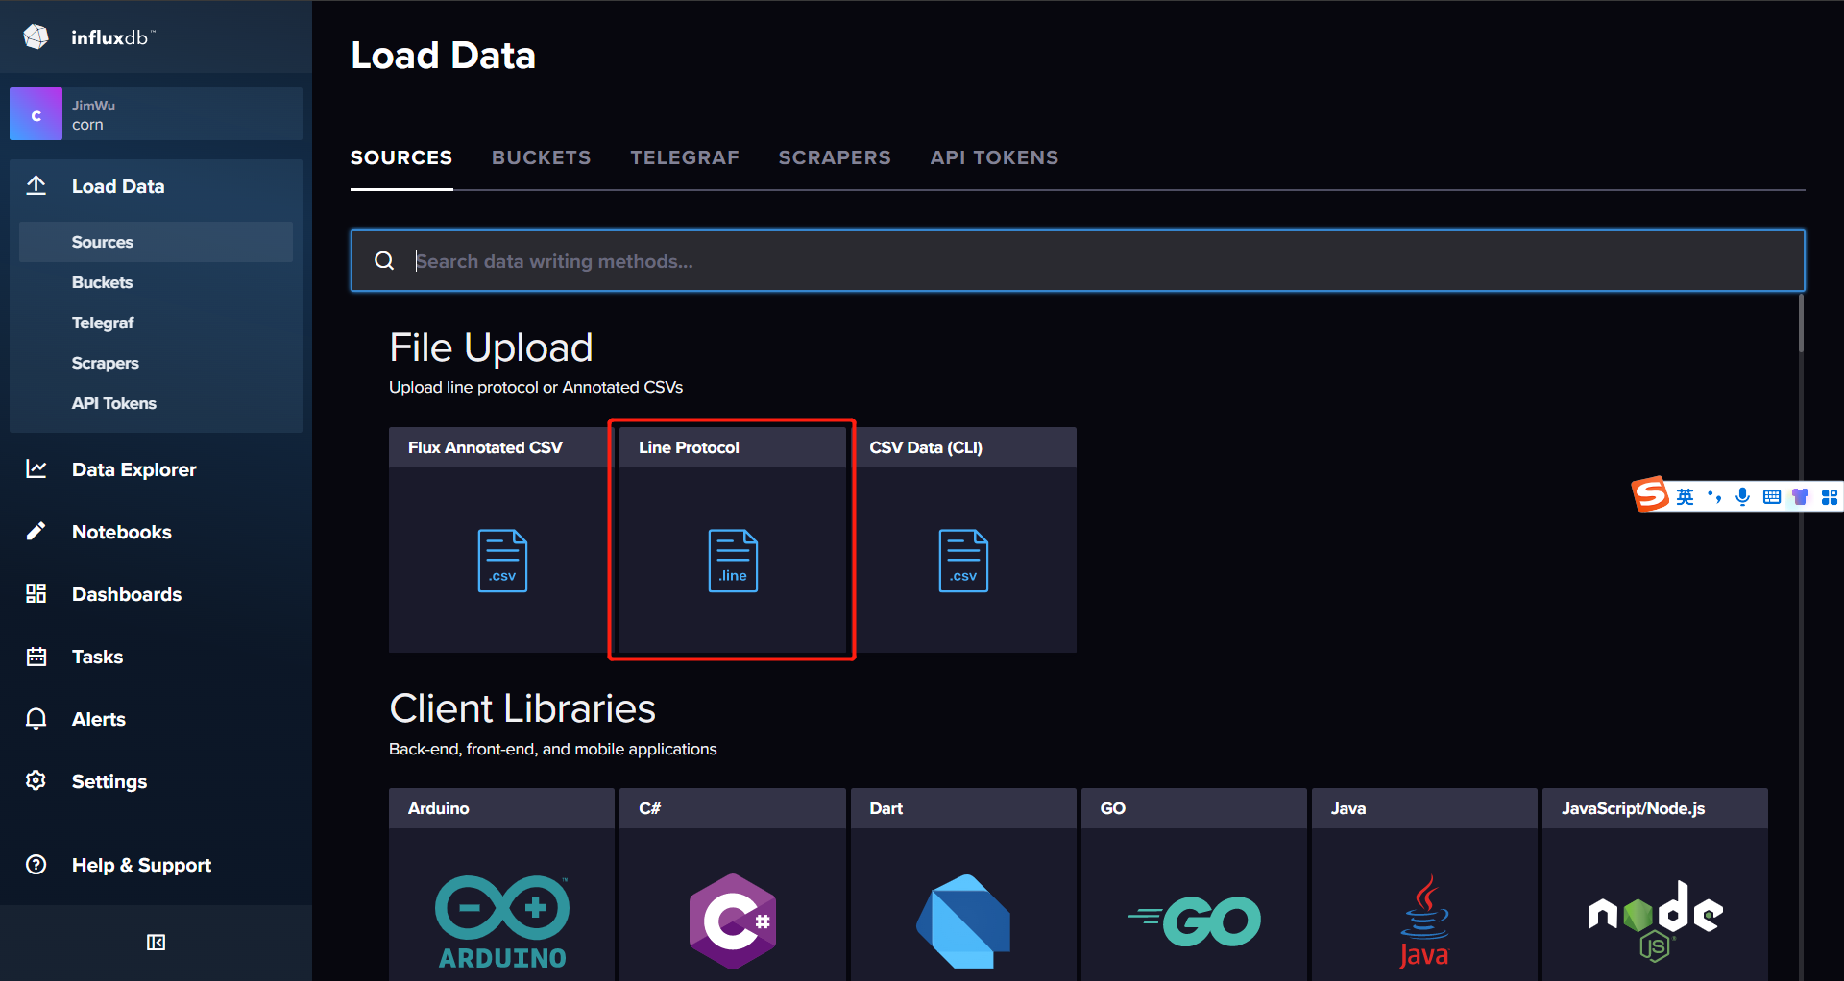
Task: Choose the C# library logo
Action: click(x=733, y=921)
